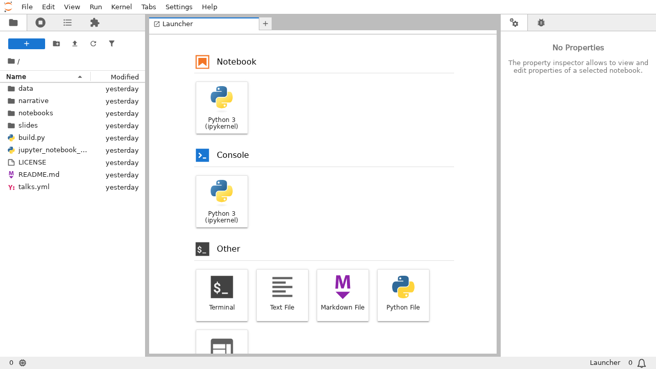
Task: Open the Kernel menu
Action: point(121,7)
